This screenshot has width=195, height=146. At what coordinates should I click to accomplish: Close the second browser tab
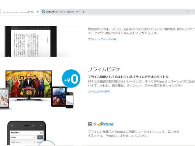(x=77, y=12)
